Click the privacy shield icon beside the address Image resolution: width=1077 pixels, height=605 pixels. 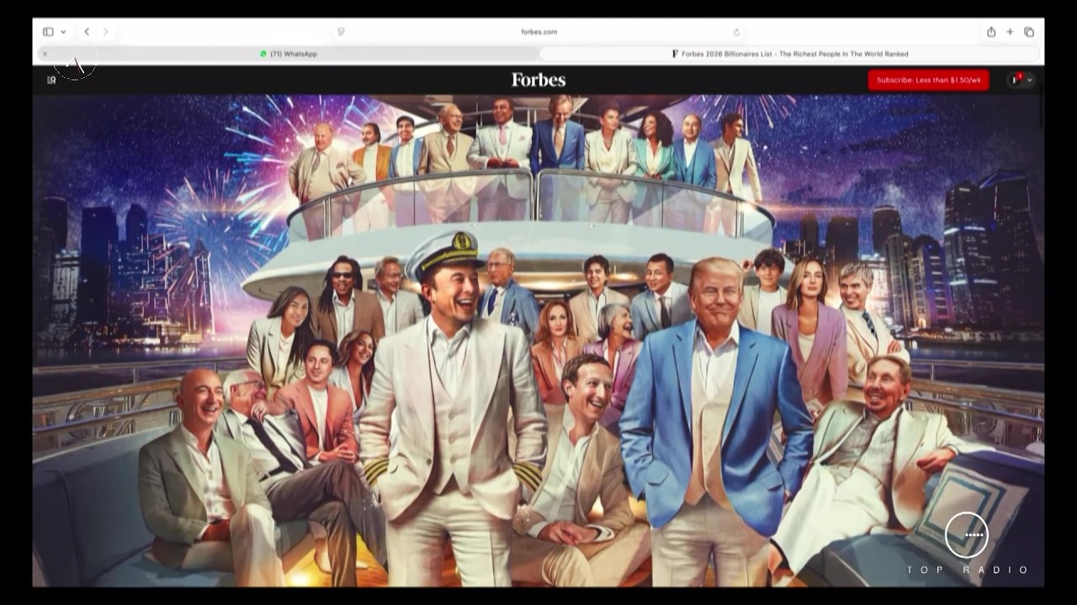(x=341, y=32)
